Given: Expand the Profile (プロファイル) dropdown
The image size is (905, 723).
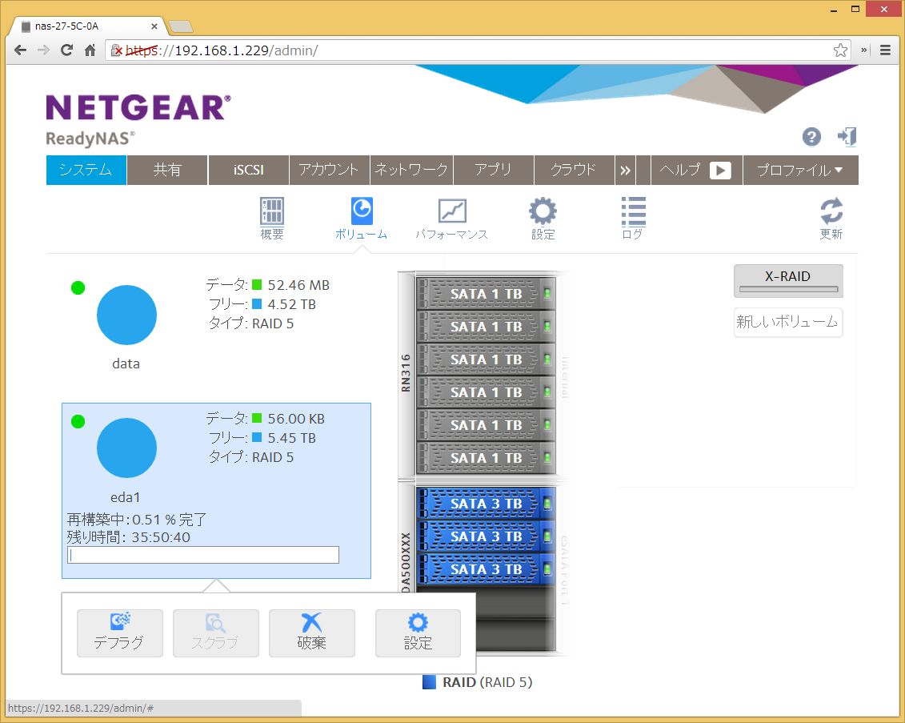Looking at the screenshot, I should point(800,170).
